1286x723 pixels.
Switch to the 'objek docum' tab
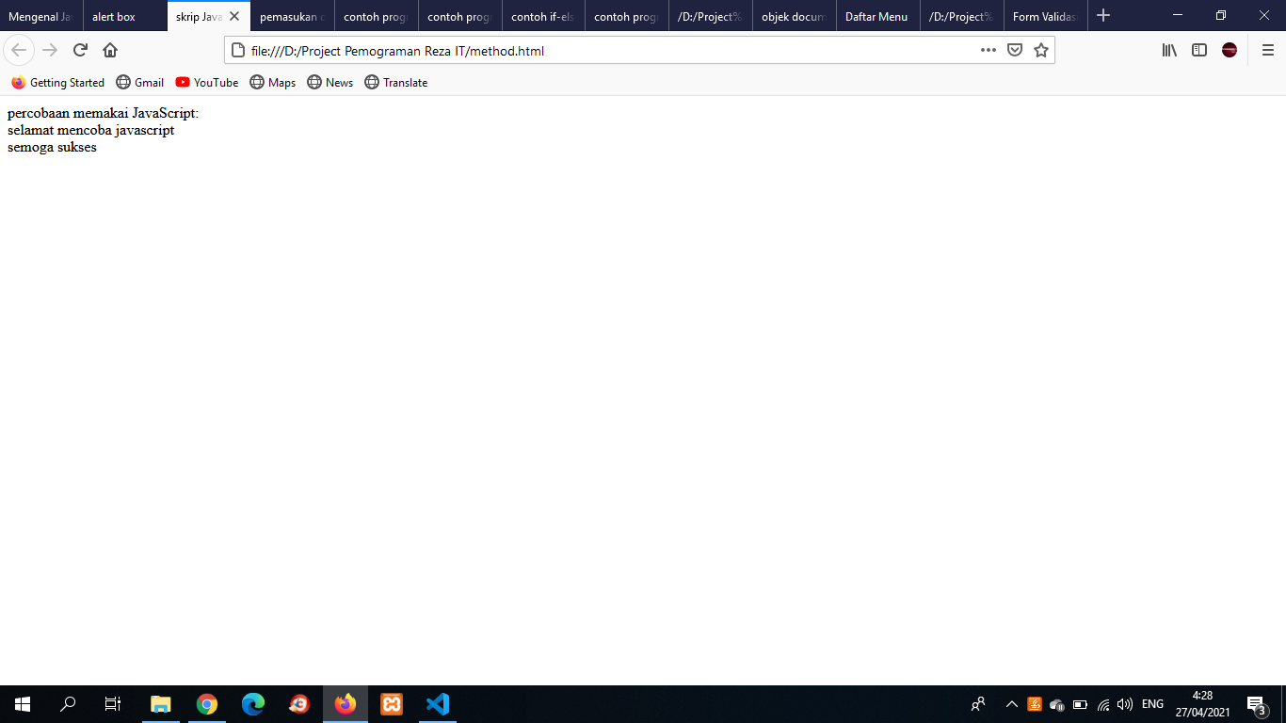[795, 16]
